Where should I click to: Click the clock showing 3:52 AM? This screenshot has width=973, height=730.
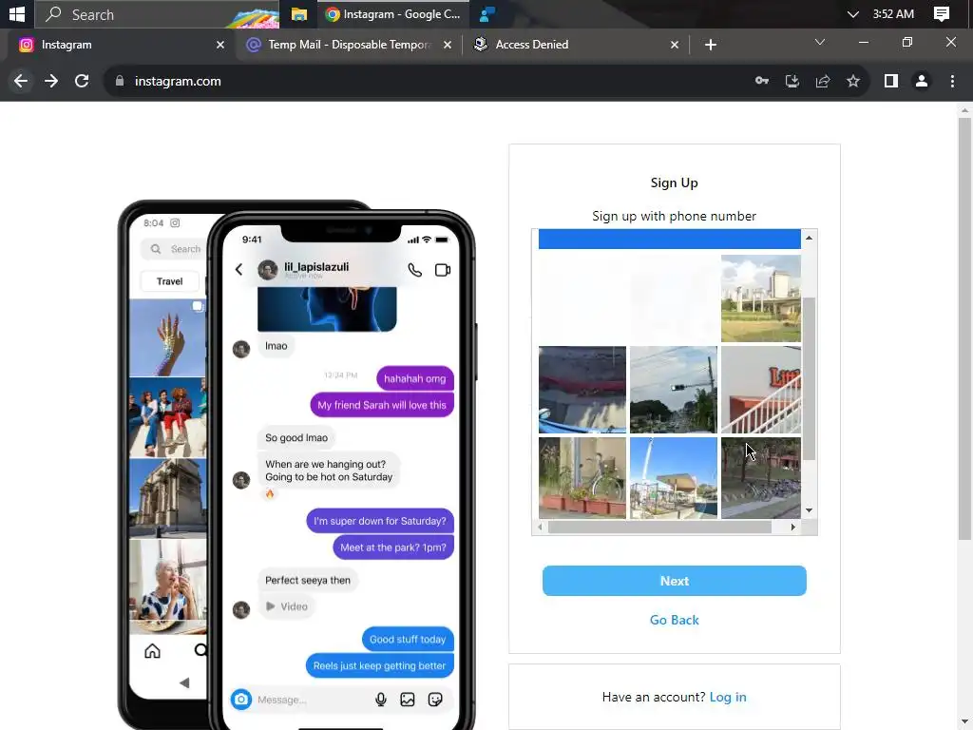click(x=893, y=13)
